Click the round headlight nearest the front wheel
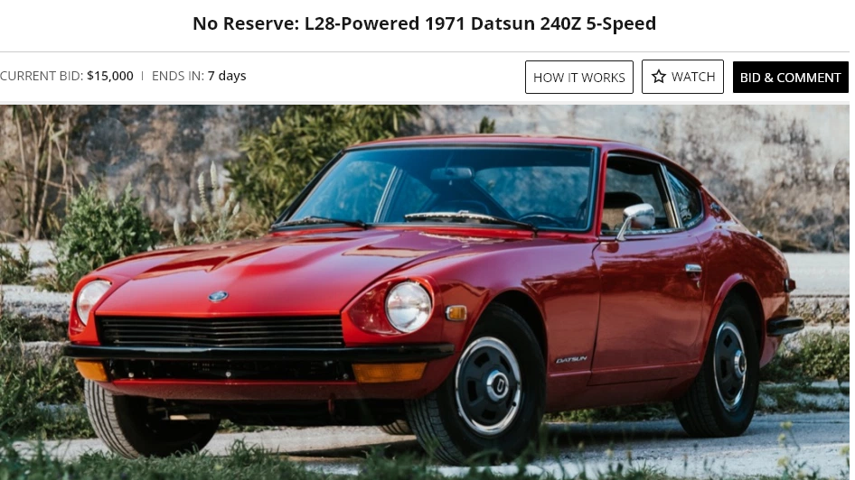855x480 pixels. click(x=409, y=307)
